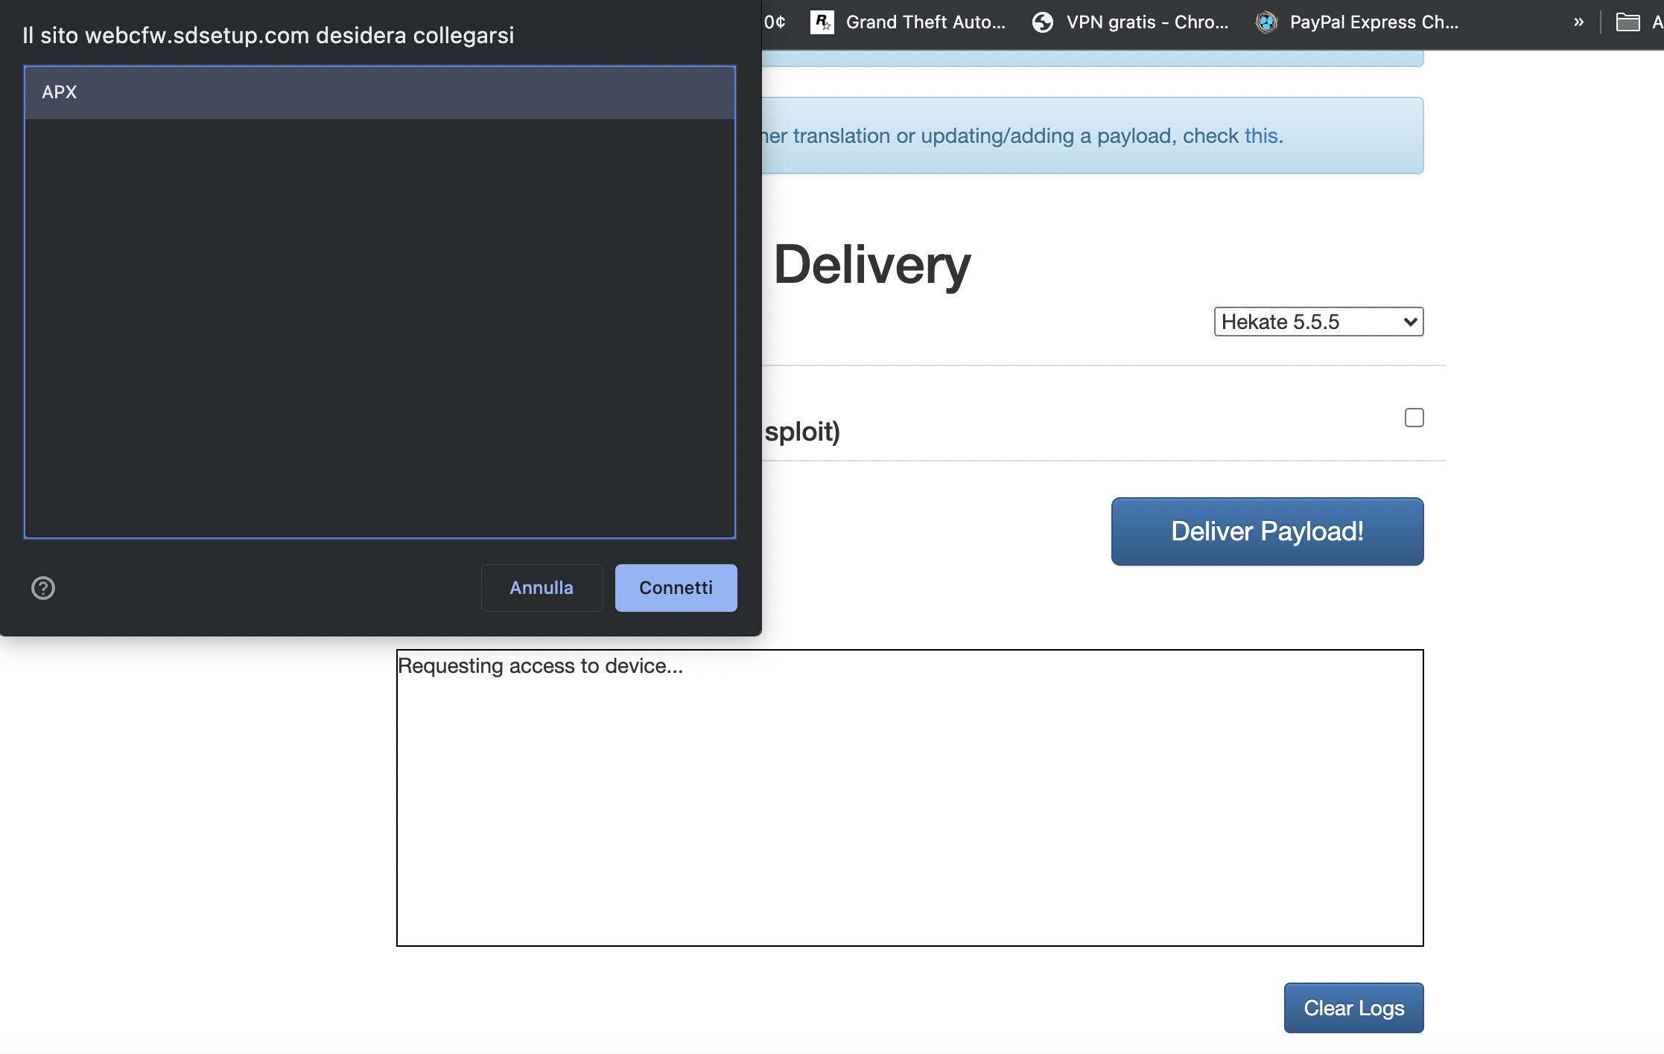
Task: Click inside the log output text area
Action: tap(909, 798)
